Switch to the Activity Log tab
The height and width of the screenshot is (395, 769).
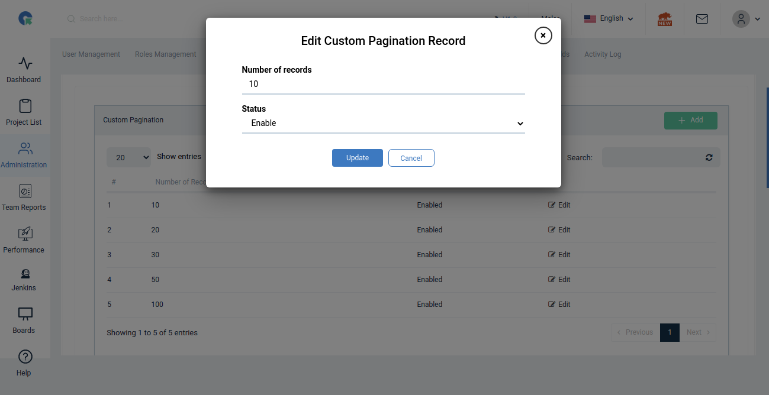[603, 54]
